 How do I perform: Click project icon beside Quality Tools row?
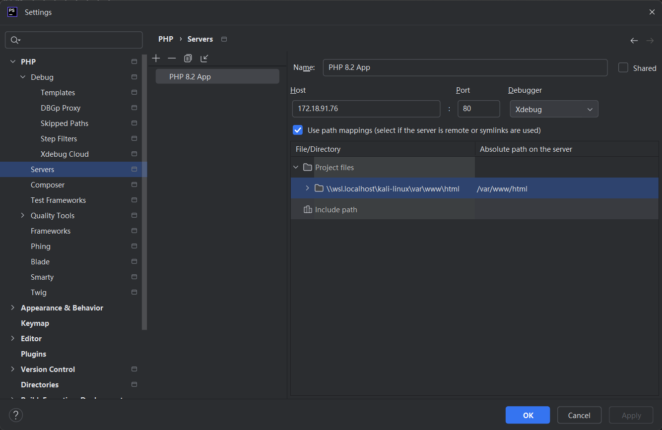pos(134,215)
